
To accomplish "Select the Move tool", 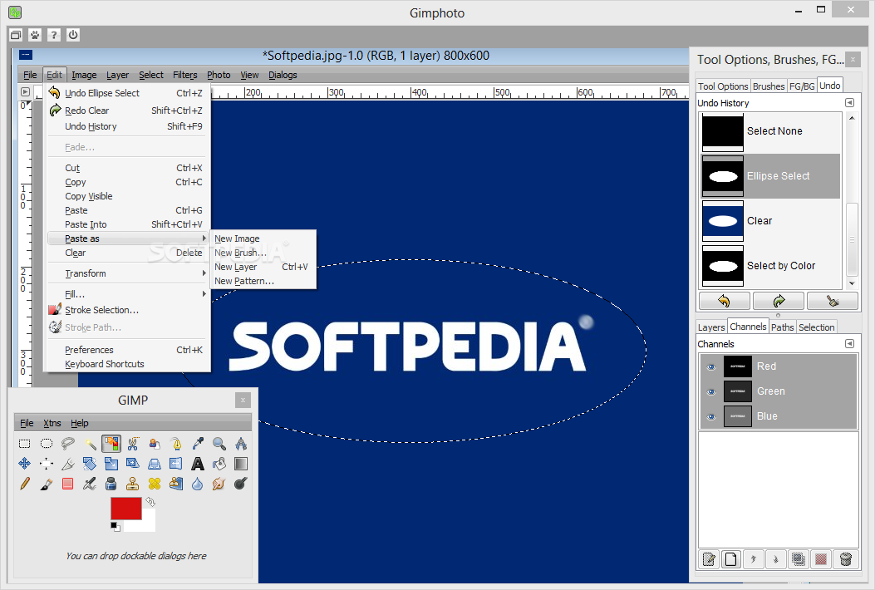I will [x=25, y=464].
